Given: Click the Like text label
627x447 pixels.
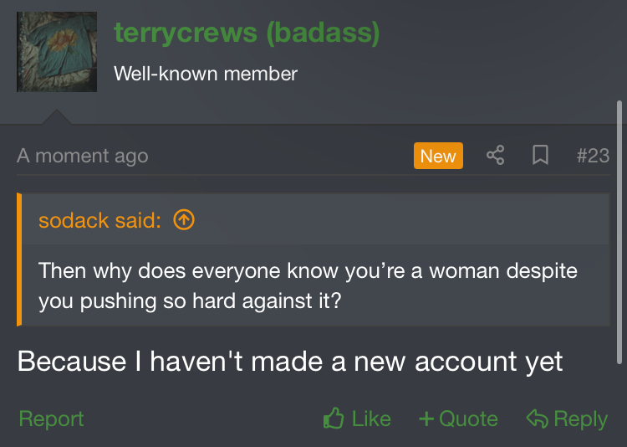Looking at the screenshot, I should pyautogui.click(x=371, y=419).
